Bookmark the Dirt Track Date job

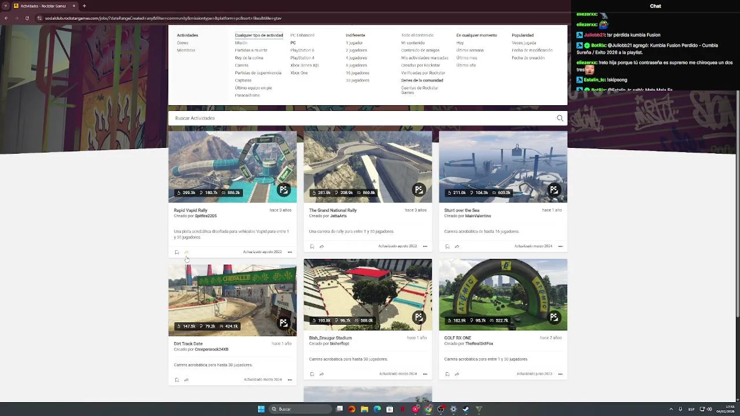coord(177,380)
